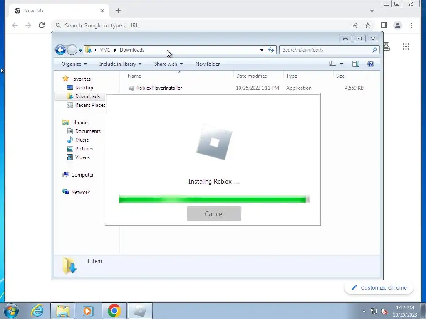The height and width of the screenshot is (319, 426).
Task: Open the Videos library
Action: (82, 157)
